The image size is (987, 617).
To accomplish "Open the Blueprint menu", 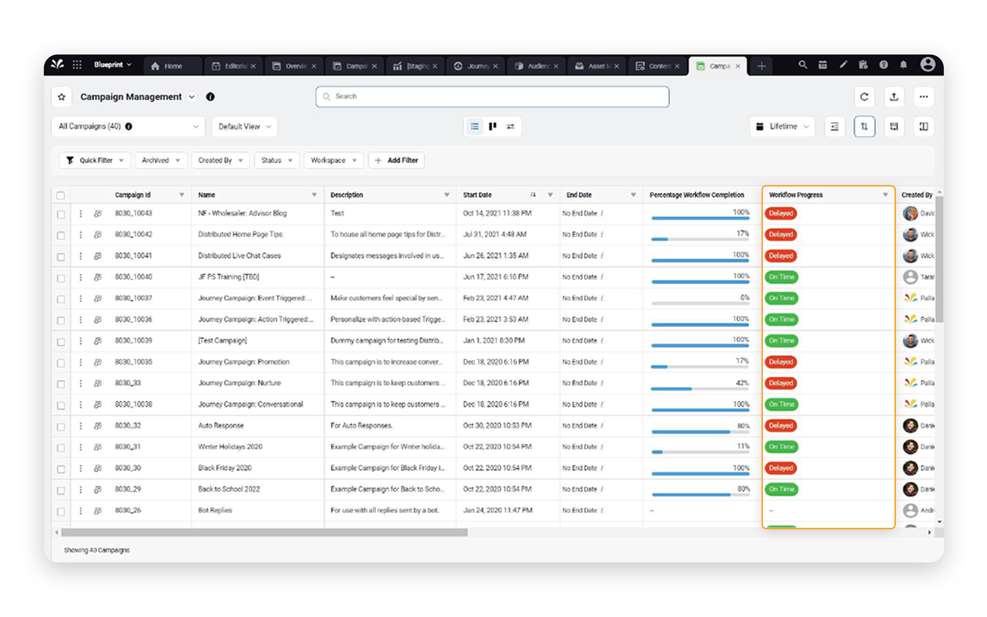I will pyautogui.click(x=111, y=64).
